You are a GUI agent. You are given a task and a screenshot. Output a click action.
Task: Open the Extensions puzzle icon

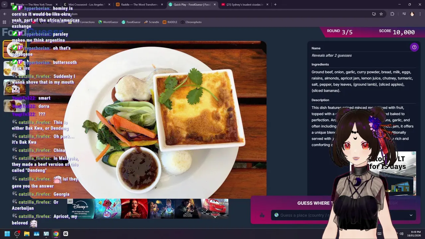[392, 14]
